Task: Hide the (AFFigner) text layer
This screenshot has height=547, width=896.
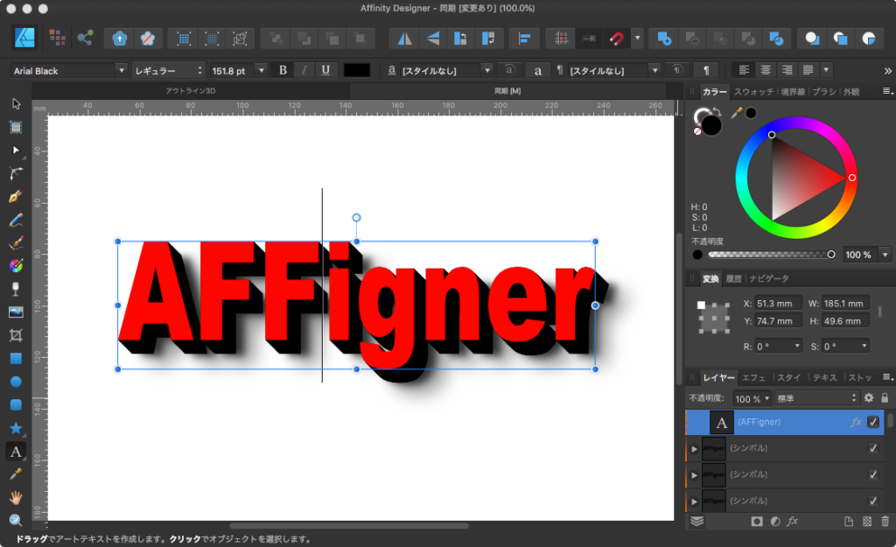Action: (x=872, y=422)
